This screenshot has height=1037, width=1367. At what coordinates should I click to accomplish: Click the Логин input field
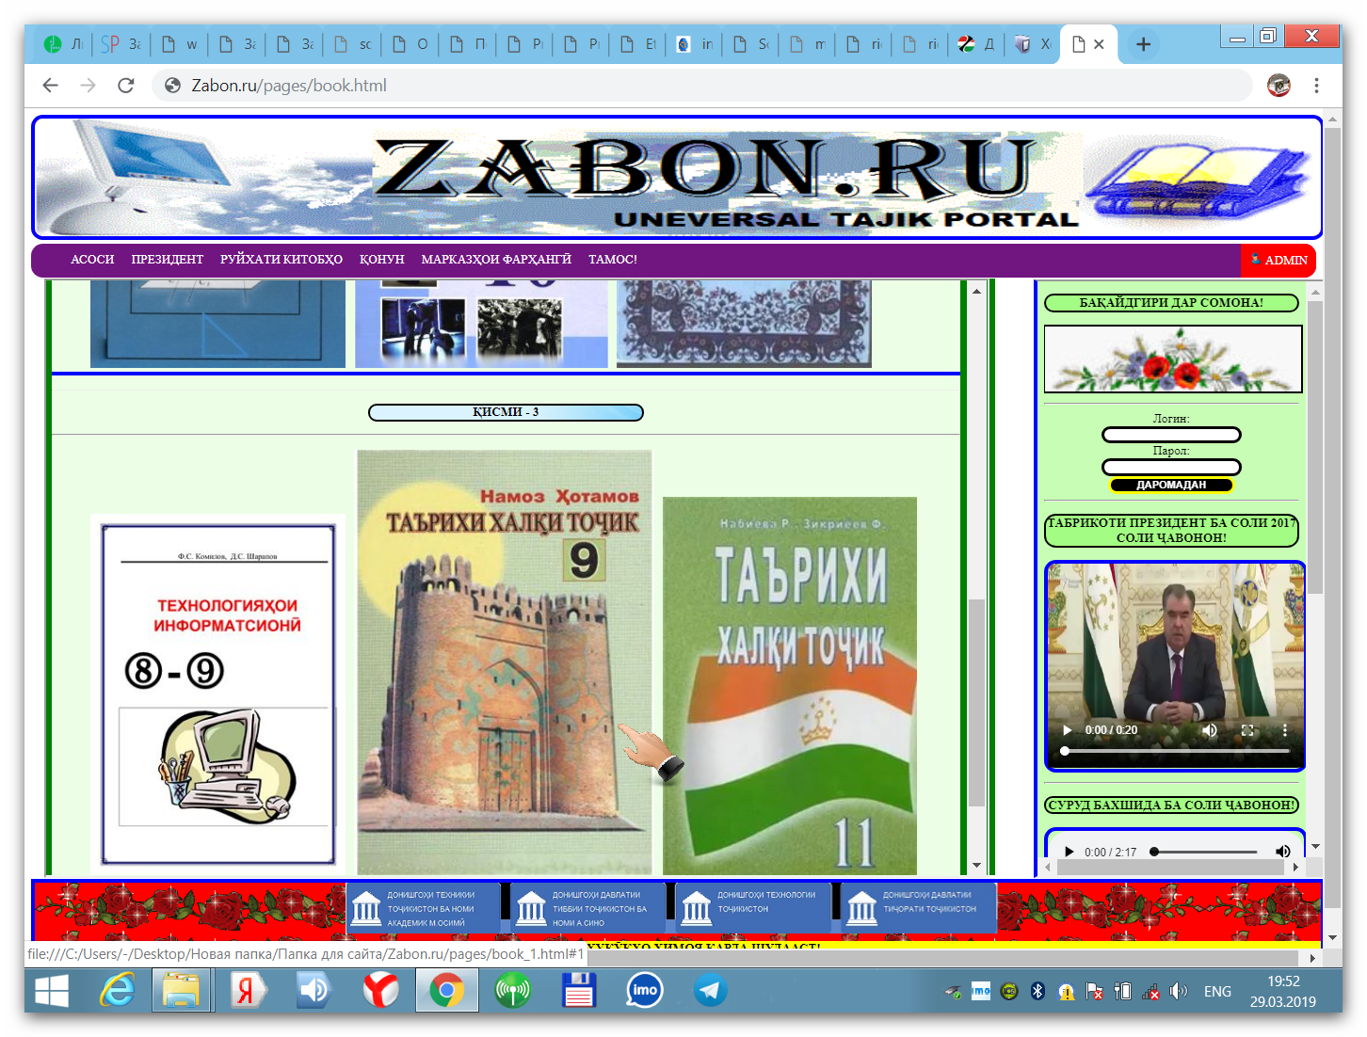pos(1171,435)
